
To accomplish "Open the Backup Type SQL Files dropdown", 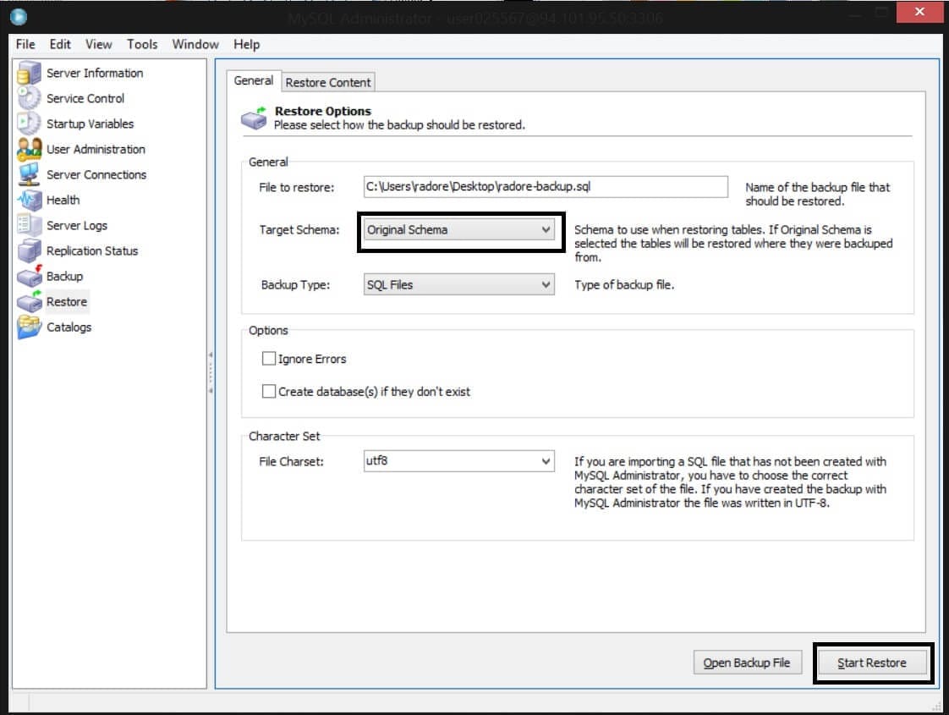I will click(x=458, y=284).
